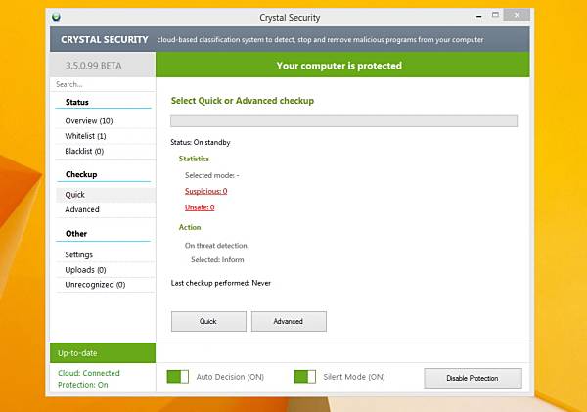Toggle the Auto Decision switch
The width and height of the screenshot is (587, 412).
(x=177, y=377)
